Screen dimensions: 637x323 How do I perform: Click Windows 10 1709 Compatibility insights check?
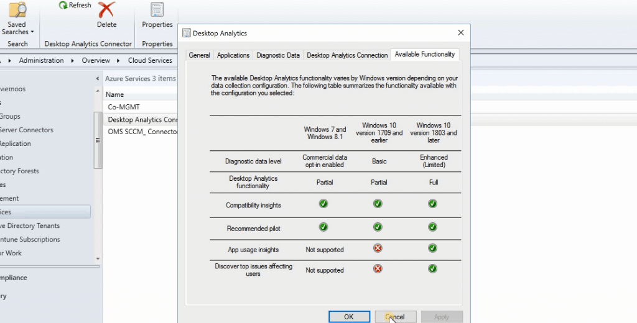(x=378, y=203)
